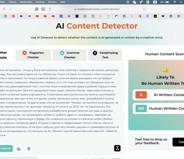Open the purple Pocket-style bookmark icon
The image size is (184, 159).
pyautogui.click(x=171, y=16)
